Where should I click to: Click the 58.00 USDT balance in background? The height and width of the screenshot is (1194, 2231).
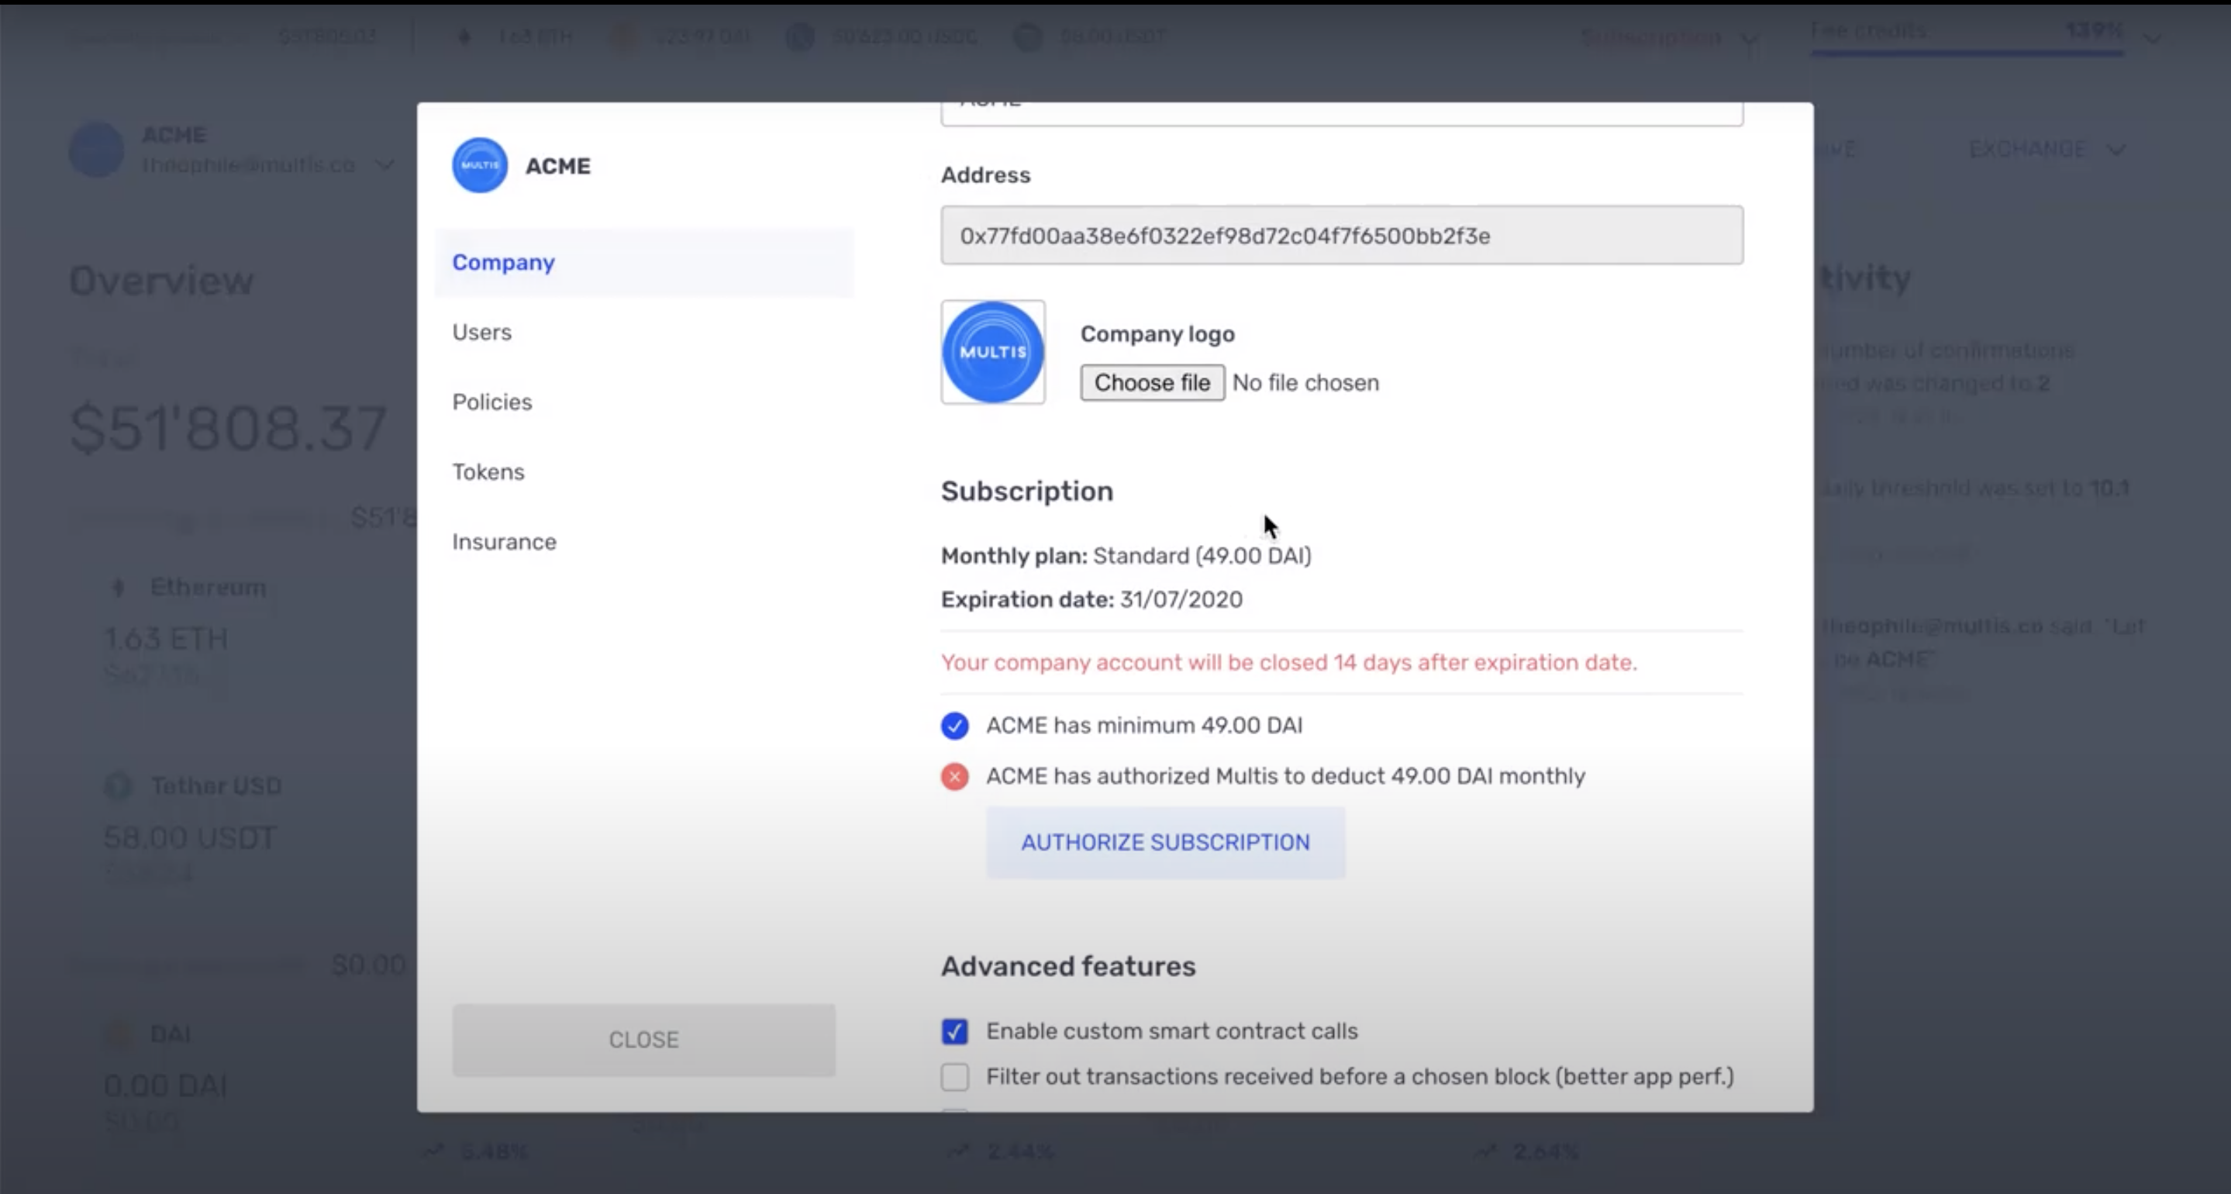click(x=190, y=839)
